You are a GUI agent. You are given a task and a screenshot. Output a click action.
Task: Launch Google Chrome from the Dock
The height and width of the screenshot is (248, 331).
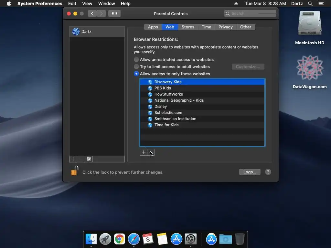(120, 239)
